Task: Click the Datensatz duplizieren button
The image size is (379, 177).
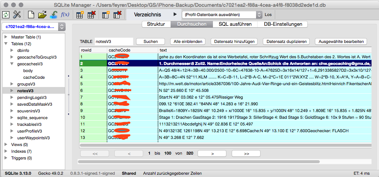Action: (x=286, y=41)
